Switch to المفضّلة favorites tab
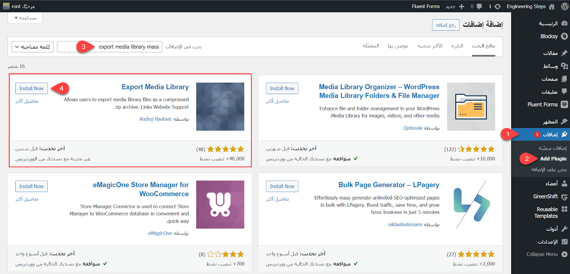The image size is (570, 274). pyautogui.click(x=370, y=46)
